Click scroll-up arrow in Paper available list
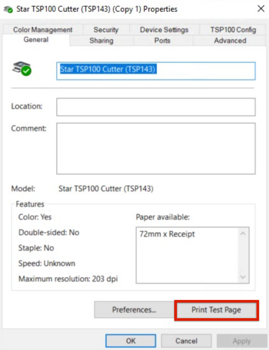 pyautogui.click(x=243, y=233)
